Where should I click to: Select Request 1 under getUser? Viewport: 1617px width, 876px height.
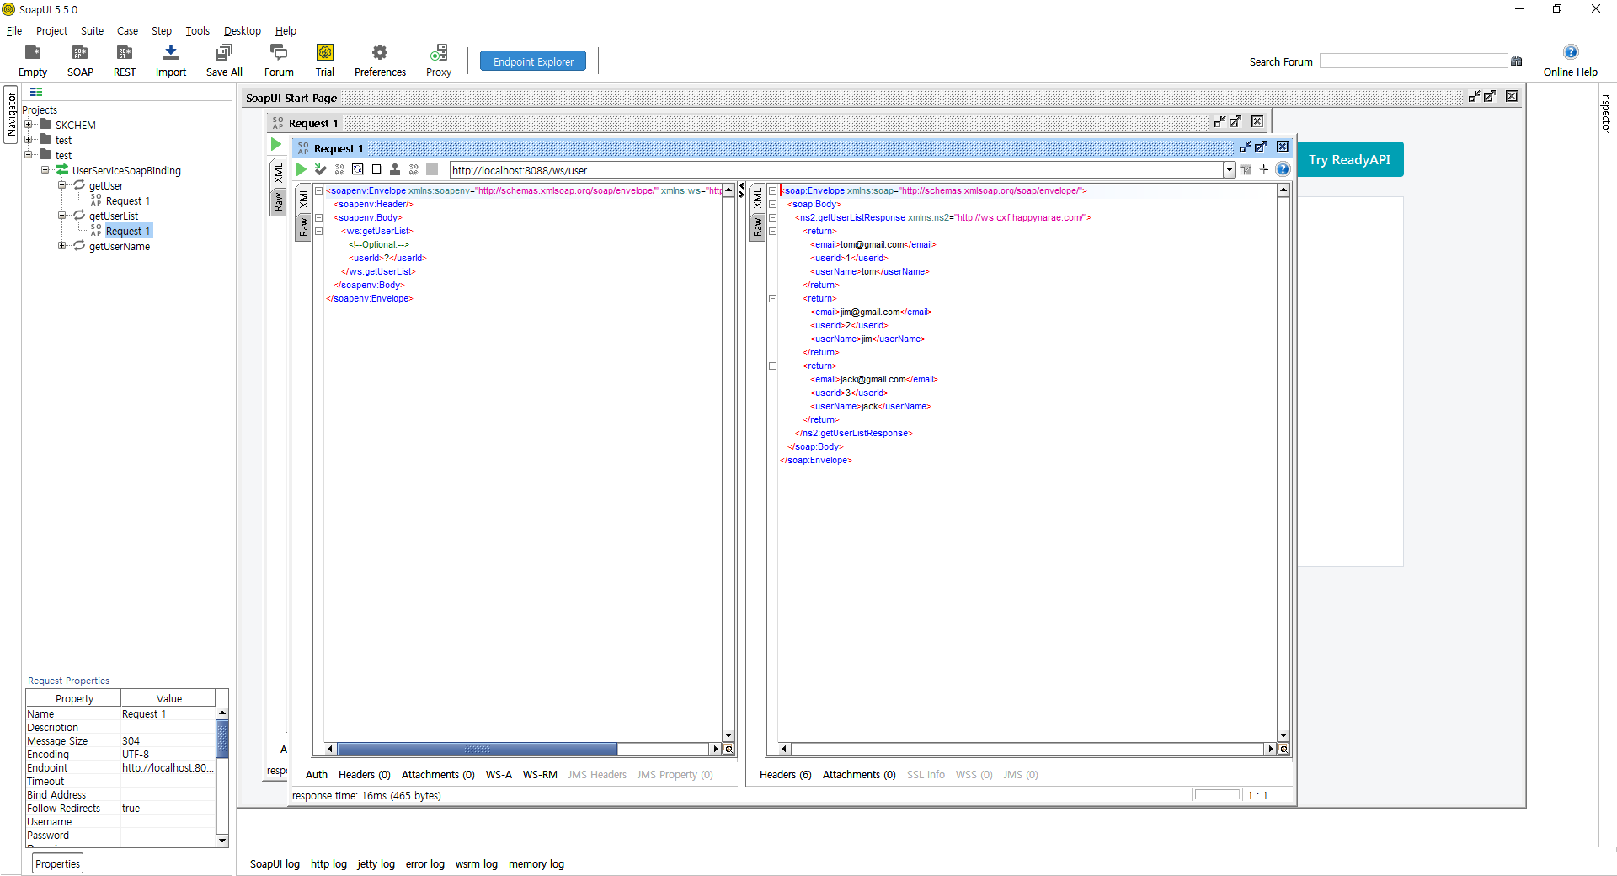click(128, 200)
